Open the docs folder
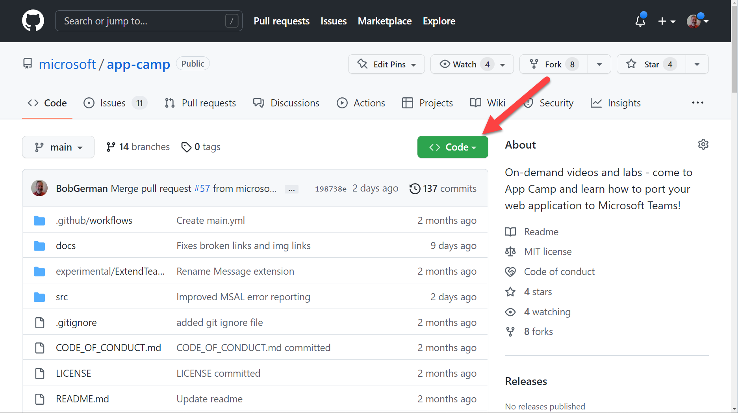This screenshot has width=738, height=413. click(66, 246)
